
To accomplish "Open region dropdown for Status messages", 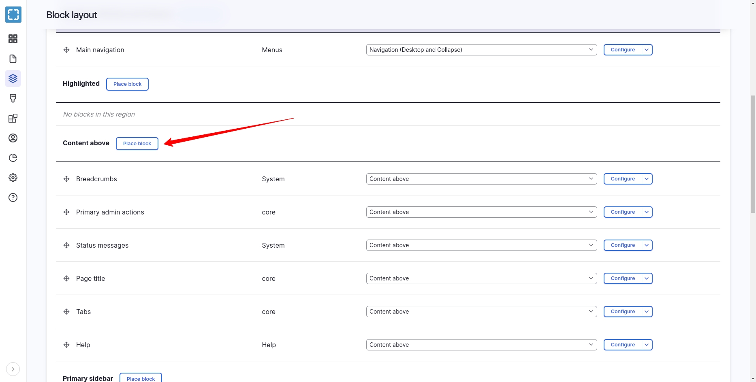I will point(481,245).
